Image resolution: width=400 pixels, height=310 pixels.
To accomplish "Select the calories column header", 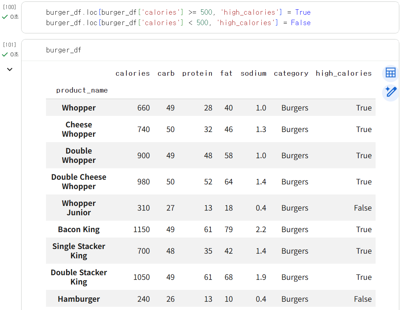I will coord(132,74).
